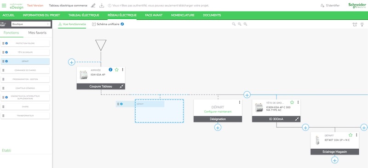
Task: Click ISW 63A 4P product thumbnail
Action: pos(84,75)
